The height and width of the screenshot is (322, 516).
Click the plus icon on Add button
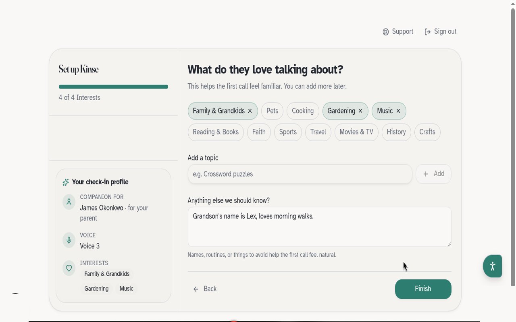point(426,174)
